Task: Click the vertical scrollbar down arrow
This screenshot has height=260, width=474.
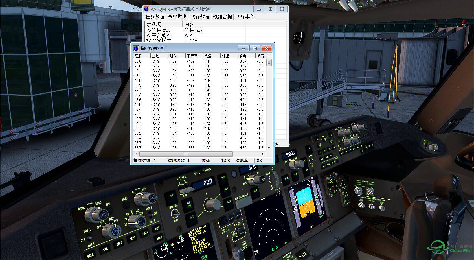Action: click(x=269, y=148)
